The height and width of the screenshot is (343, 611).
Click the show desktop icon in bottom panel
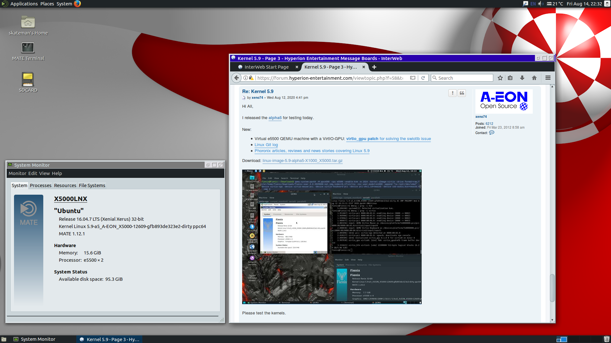[4, 339]
